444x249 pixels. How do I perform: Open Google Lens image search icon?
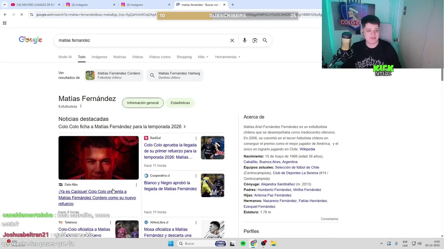click(x=255, y=40)
